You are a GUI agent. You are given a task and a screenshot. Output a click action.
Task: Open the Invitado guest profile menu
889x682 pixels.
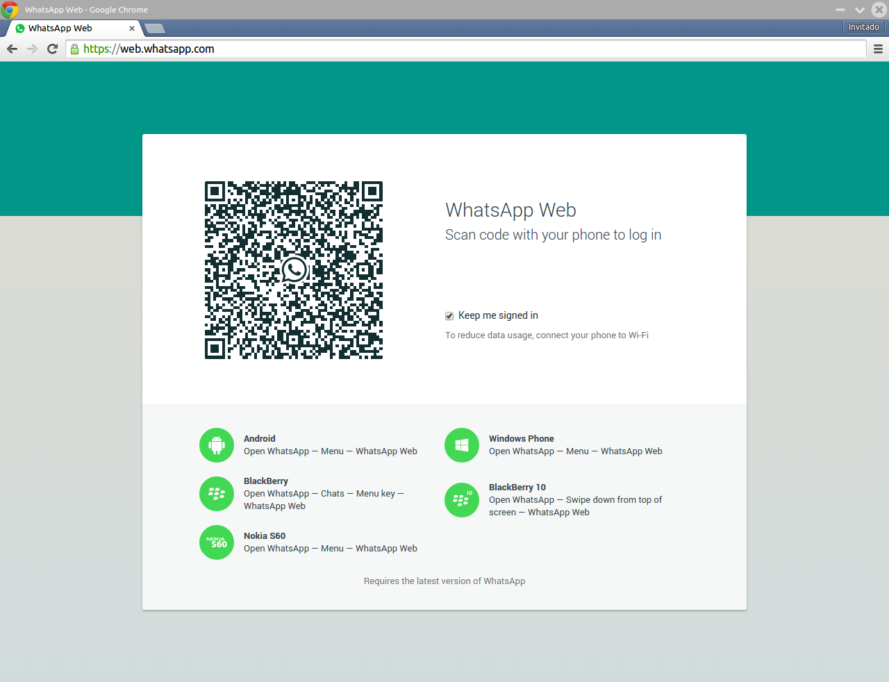863,27
